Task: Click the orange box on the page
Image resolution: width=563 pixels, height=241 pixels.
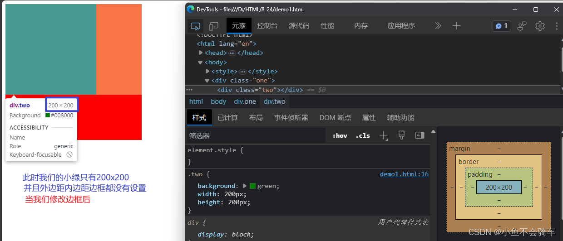Action: coord(119,49)
